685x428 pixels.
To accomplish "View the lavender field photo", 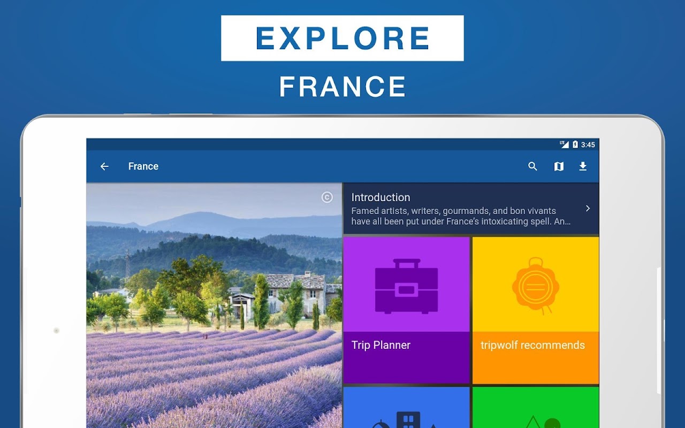I will click(x=214, y=305).
